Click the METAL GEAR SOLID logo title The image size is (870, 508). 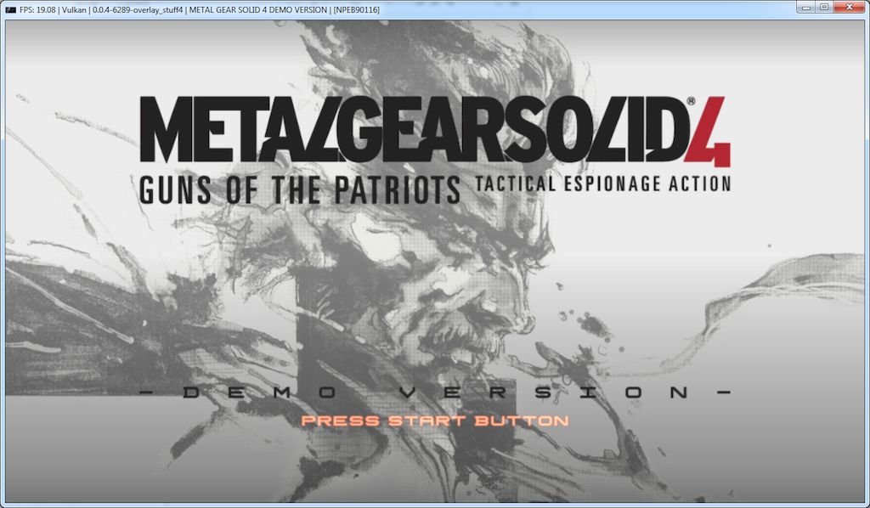pyautogui.click(x=414, y=130)
